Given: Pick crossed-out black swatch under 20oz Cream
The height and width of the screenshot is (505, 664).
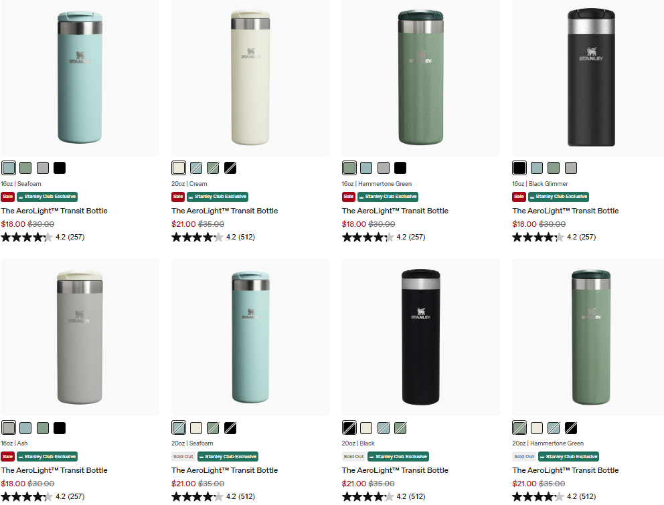Looking at the screenshot, I should click(230, 168).
